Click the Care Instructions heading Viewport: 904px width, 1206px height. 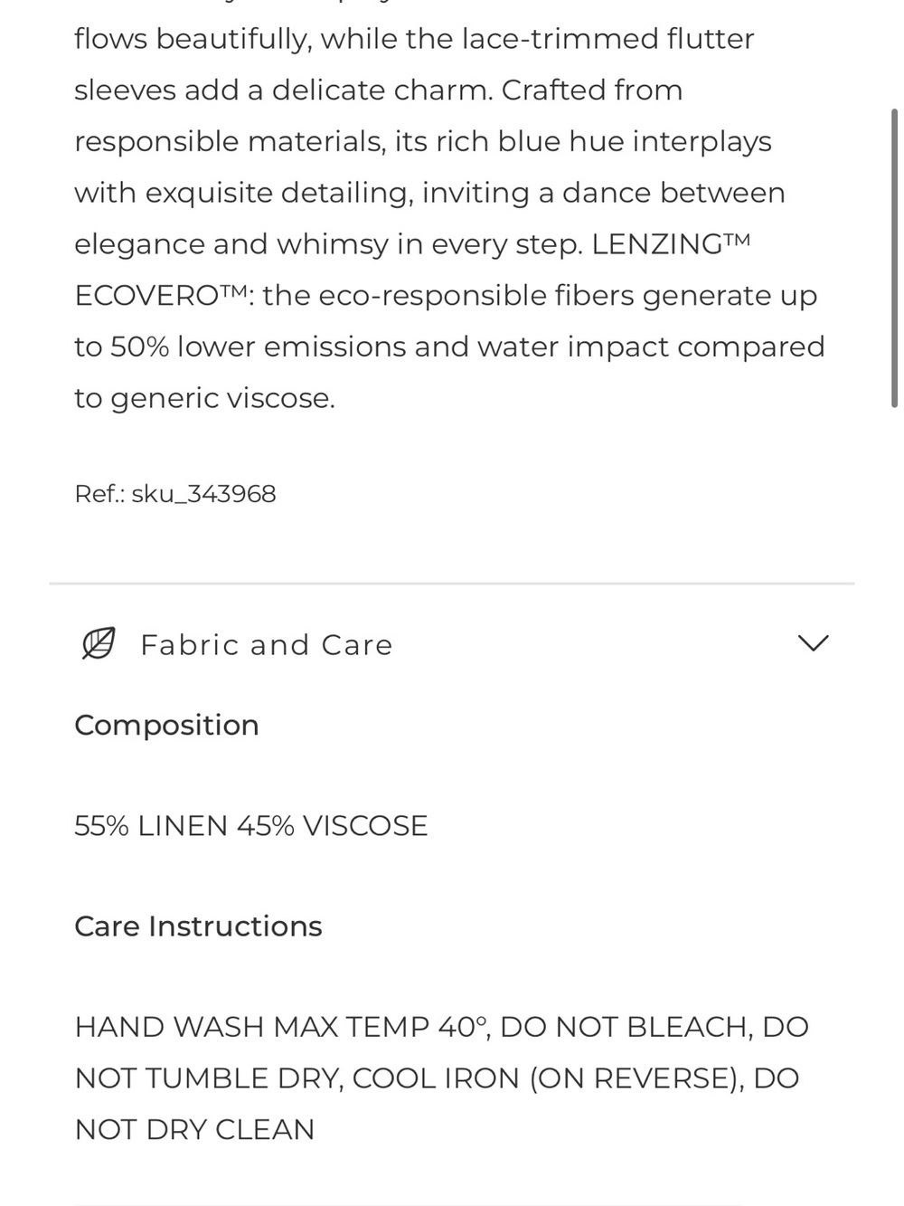198,926
